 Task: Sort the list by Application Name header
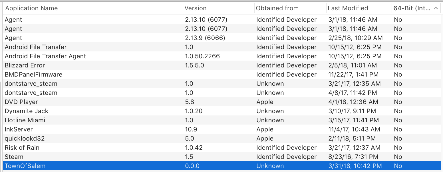tap(31, 8)
